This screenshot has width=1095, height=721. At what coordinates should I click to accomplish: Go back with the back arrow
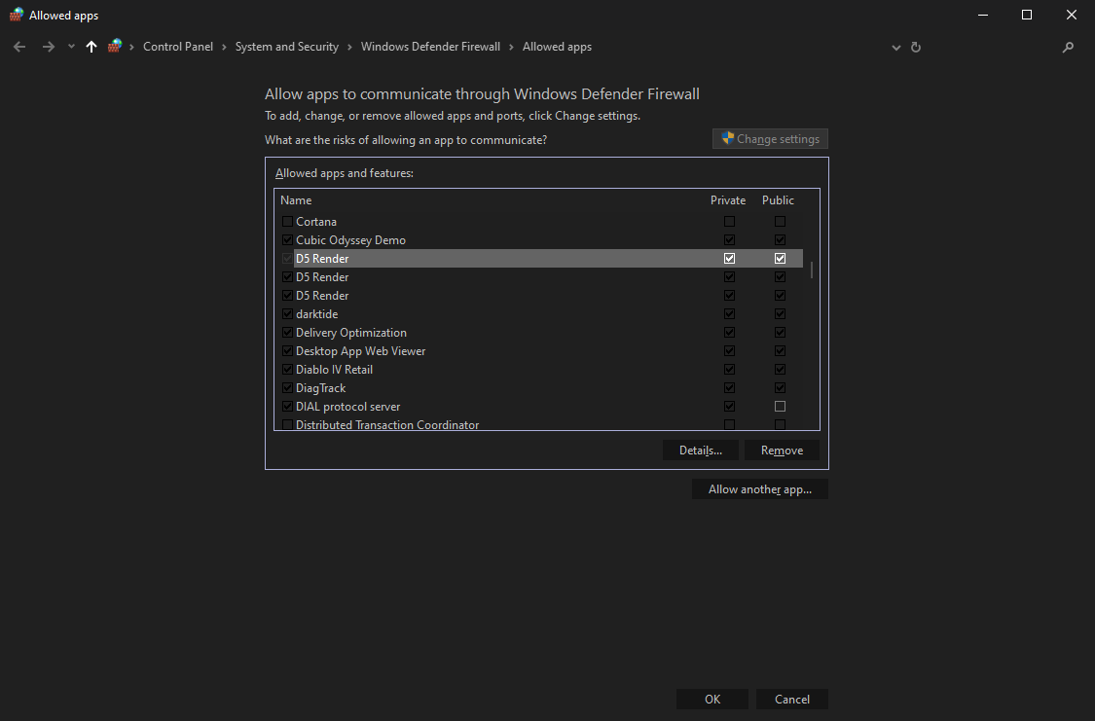(19, 47)
